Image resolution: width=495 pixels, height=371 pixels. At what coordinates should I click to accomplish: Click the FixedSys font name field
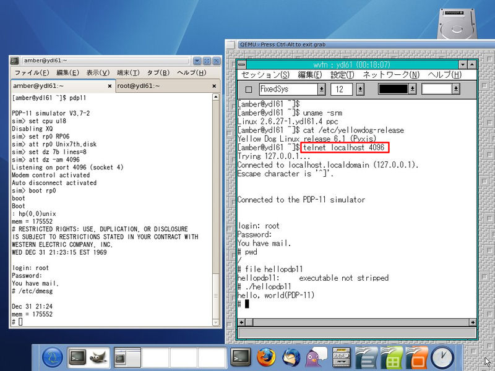click(x=288, y=89)
